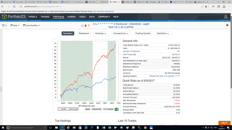Switch chart to Basic mode
The height and width of the screenshot is (130, 232).
click(88, 109)
